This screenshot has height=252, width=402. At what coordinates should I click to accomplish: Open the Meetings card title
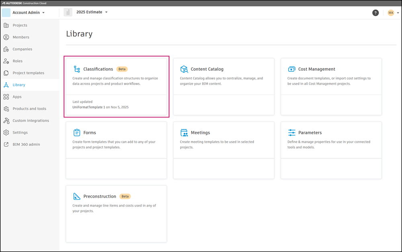pos(201,132)
